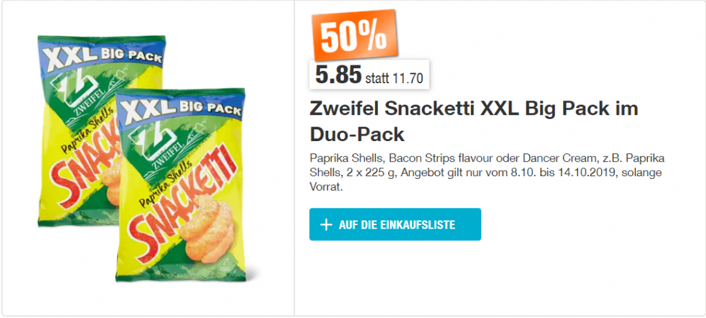Click the 5.85 sale price
Viewport: 706px width, 318px height.
(x=338, y=75)
